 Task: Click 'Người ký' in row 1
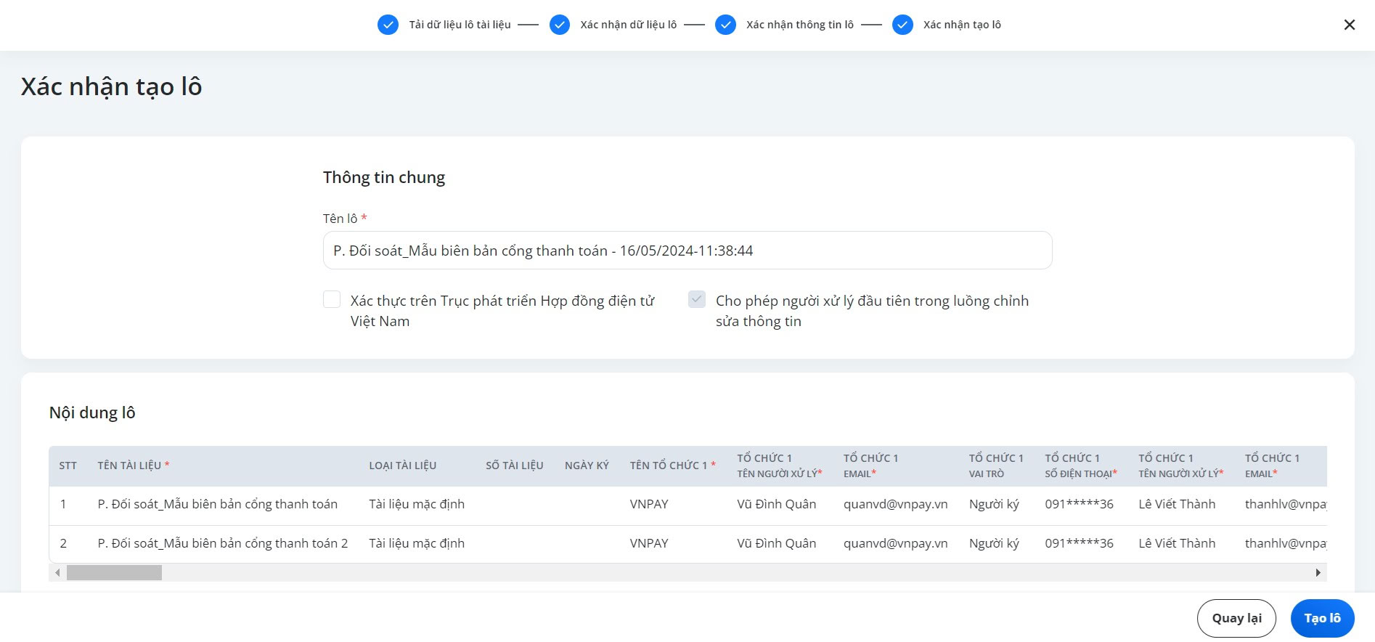[x=994, y=504]
